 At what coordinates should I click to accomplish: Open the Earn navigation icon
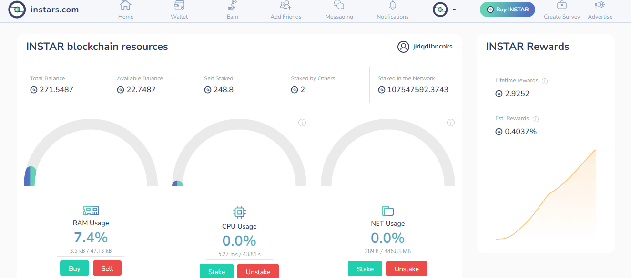point(233,5)
